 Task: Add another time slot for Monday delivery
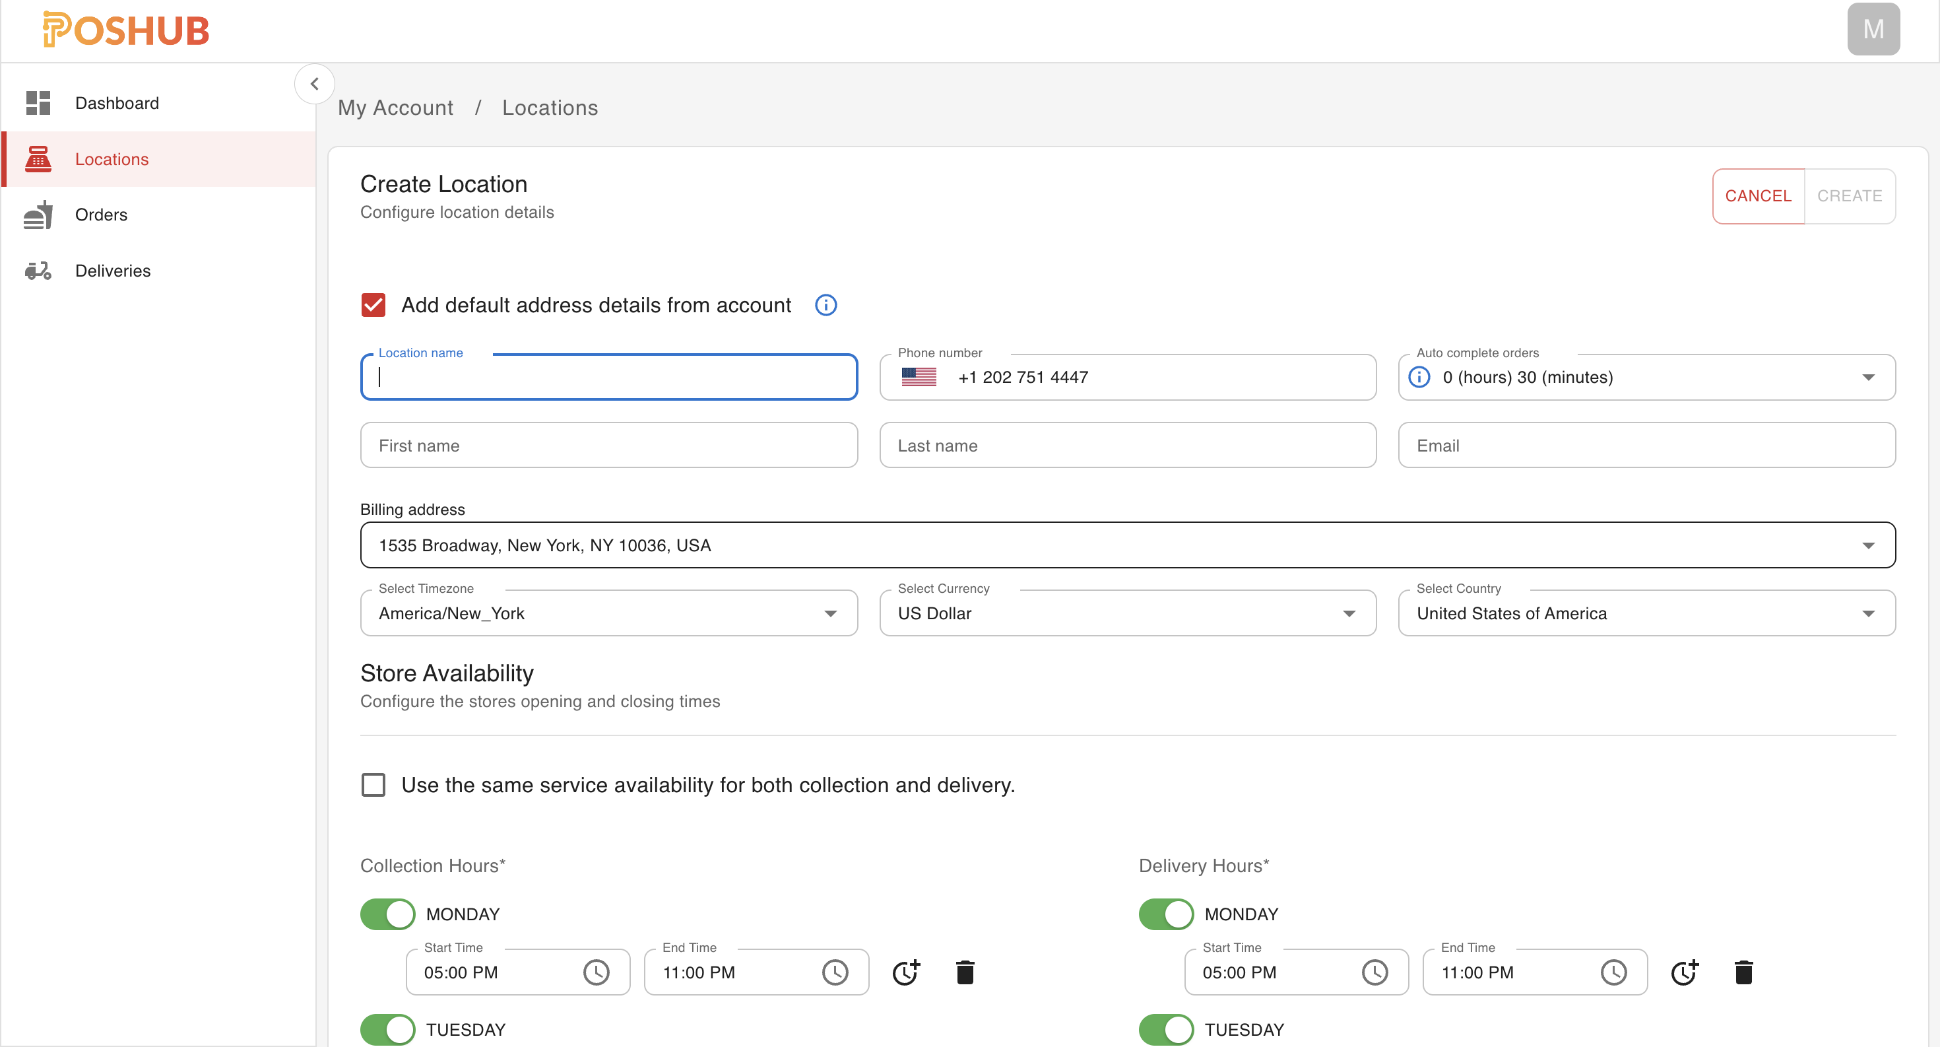pos(1684,972)
